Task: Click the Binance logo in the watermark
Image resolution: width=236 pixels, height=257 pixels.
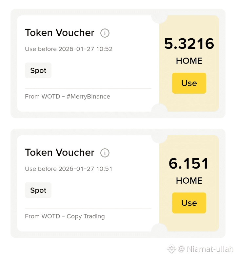Action: (171, 249)
